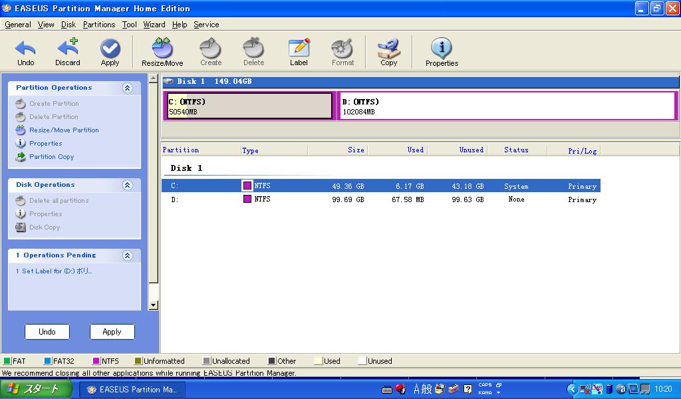Click the IME keyboard icon on taskbar

pos(386,390)
